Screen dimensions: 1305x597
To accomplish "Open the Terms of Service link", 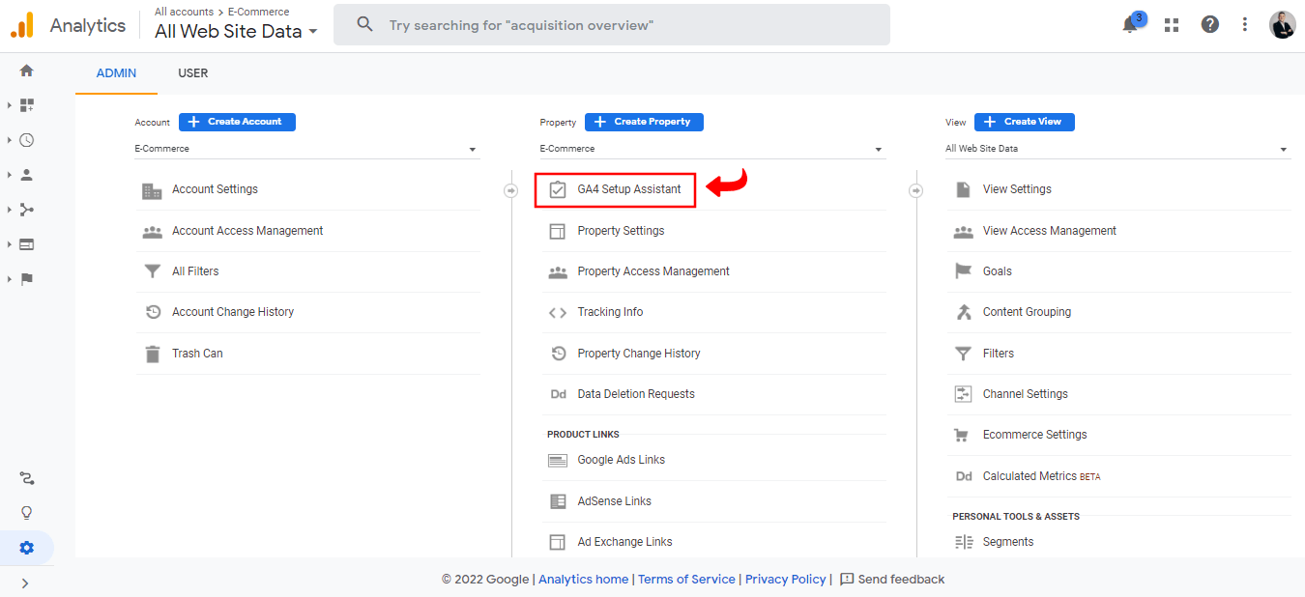I will point(686,579).
